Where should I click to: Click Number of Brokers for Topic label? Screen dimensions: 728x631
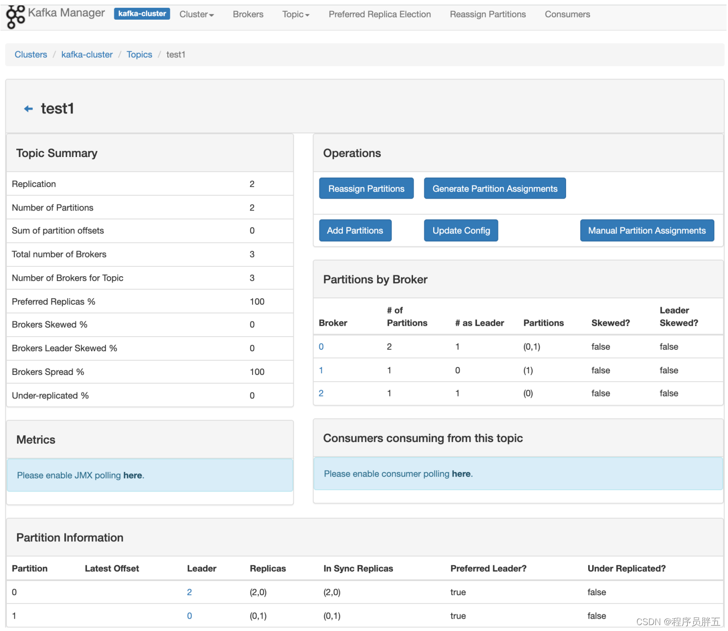point(68,278)
